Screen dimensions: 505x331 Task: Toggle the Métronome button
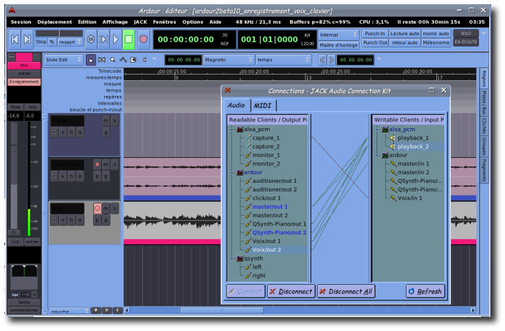(x=436, y=43)
